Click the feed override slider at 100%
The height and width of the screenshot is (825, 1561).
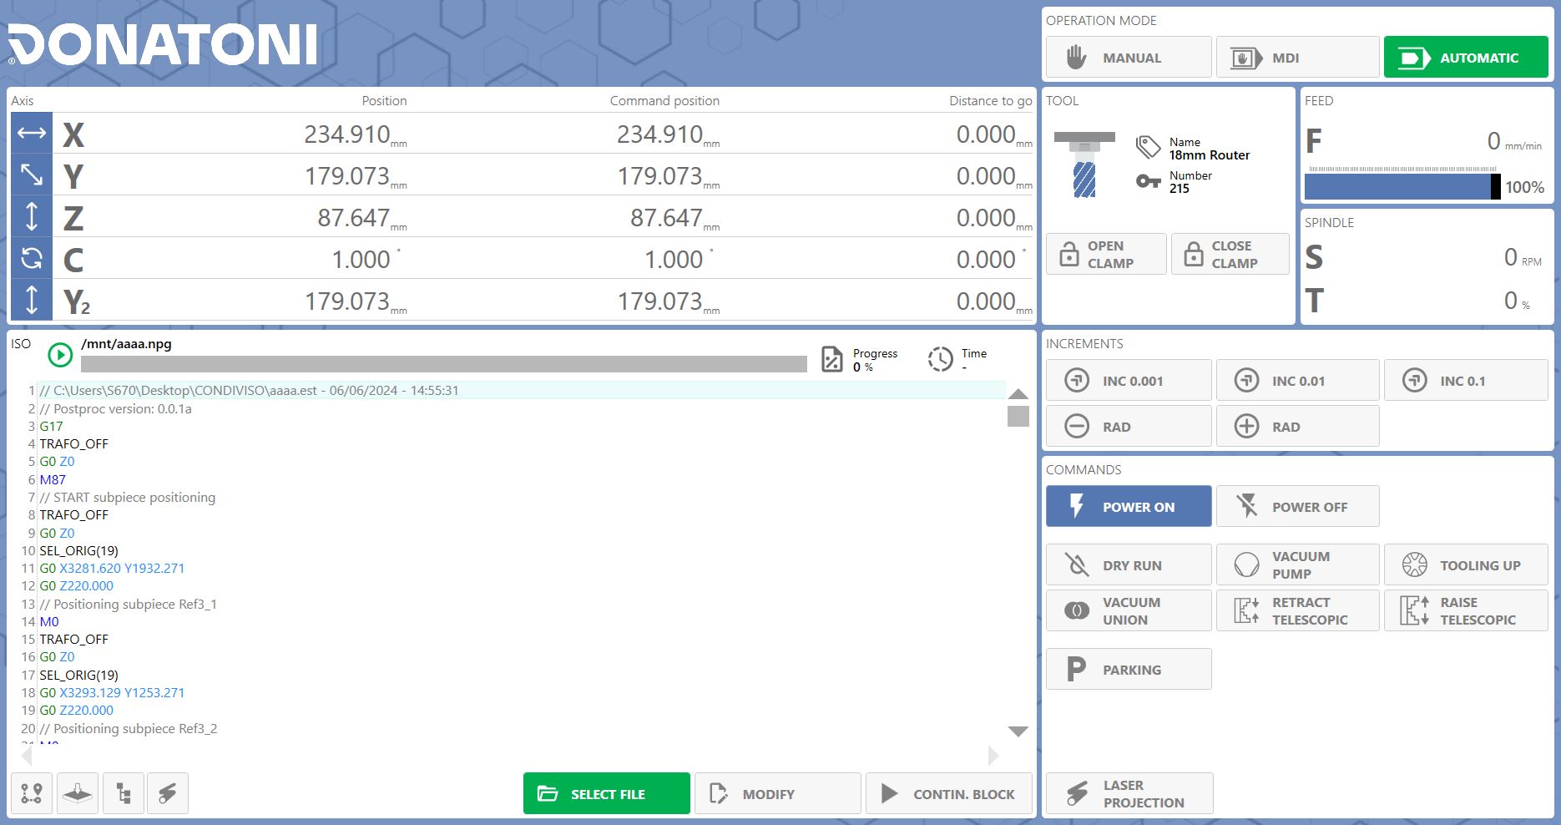[1402, 186]
